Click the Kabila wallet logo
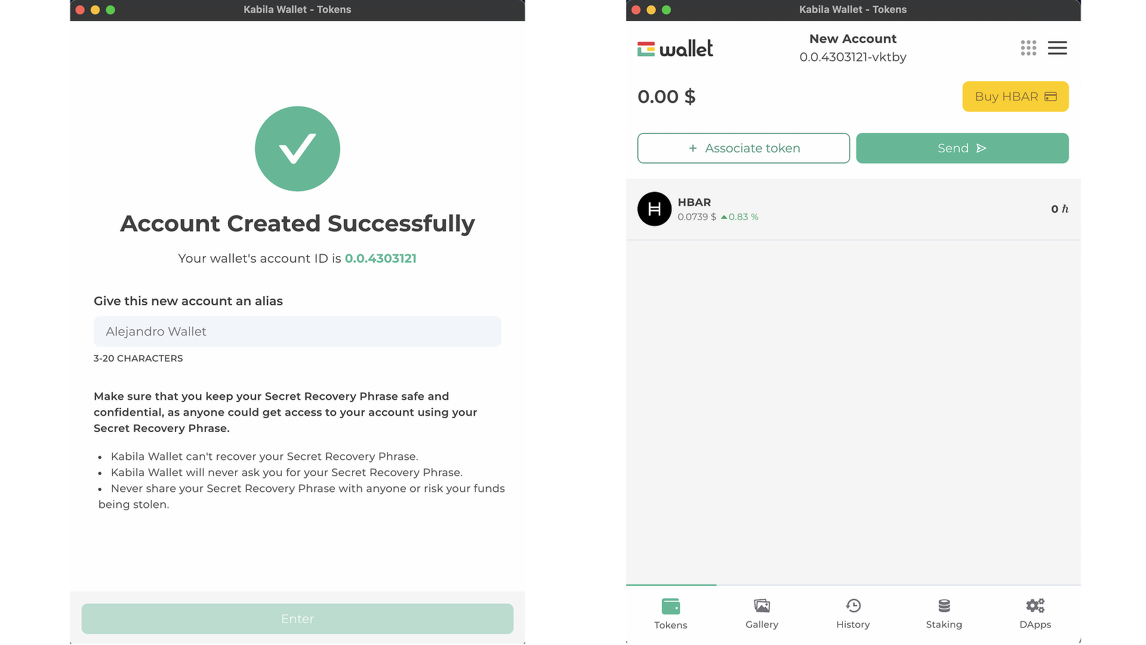The height and width of the screenshot is (645, 1146). point(675,49)
